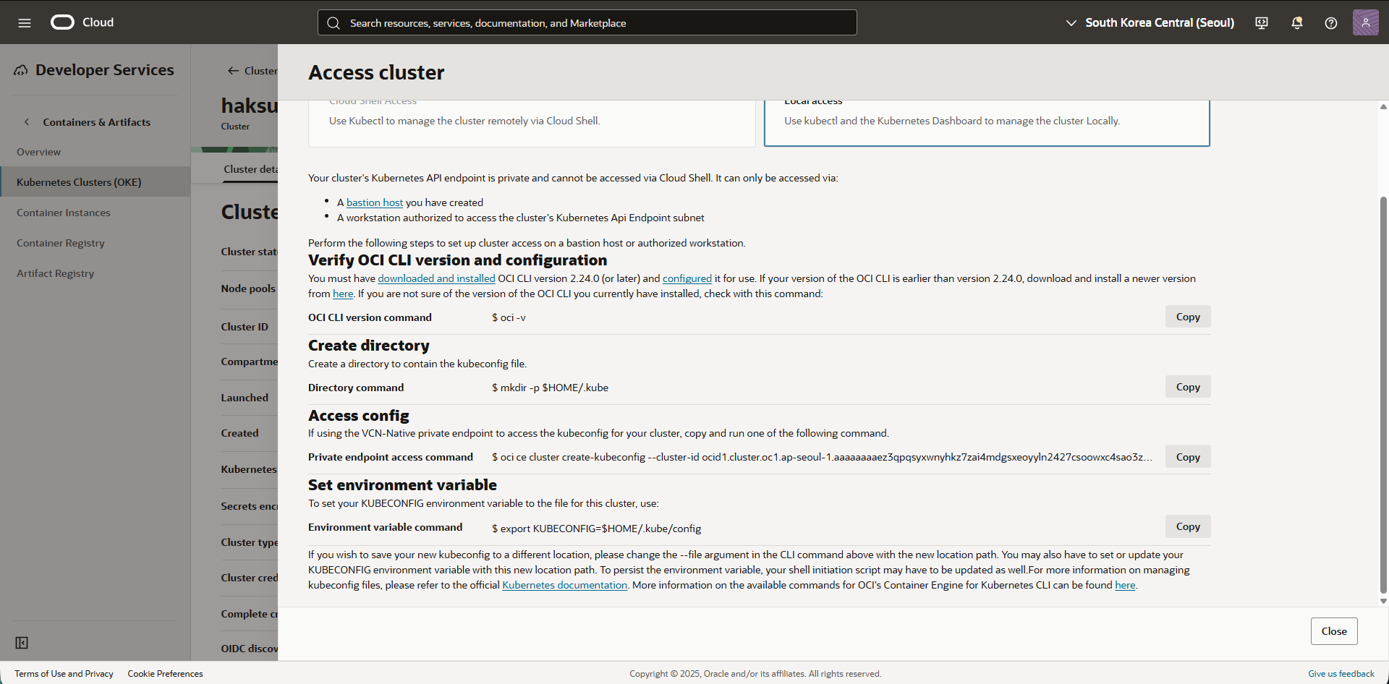
Task: Expand the South Korea Central region dropdown
Action: click(1150, 22)
